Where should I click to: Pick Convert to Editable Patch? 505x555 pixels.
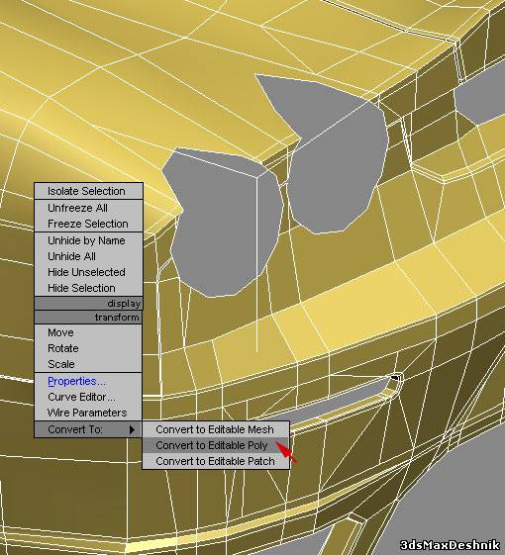tap(216, 461)
